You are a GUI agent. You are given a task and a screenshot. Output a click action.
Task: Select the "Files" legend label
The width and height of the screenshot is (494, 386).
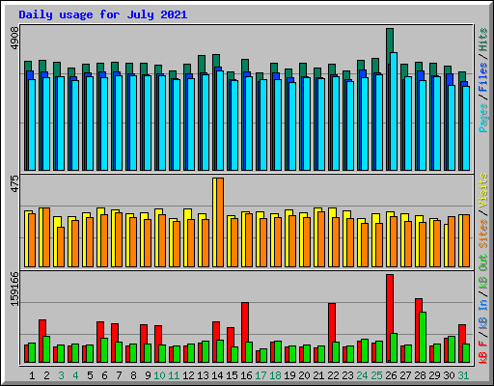(483, 77)
